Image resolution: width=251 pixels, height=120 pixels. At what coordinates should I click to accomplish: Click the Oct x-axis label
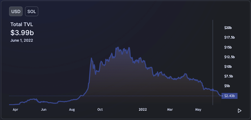[x=100, y=109]
